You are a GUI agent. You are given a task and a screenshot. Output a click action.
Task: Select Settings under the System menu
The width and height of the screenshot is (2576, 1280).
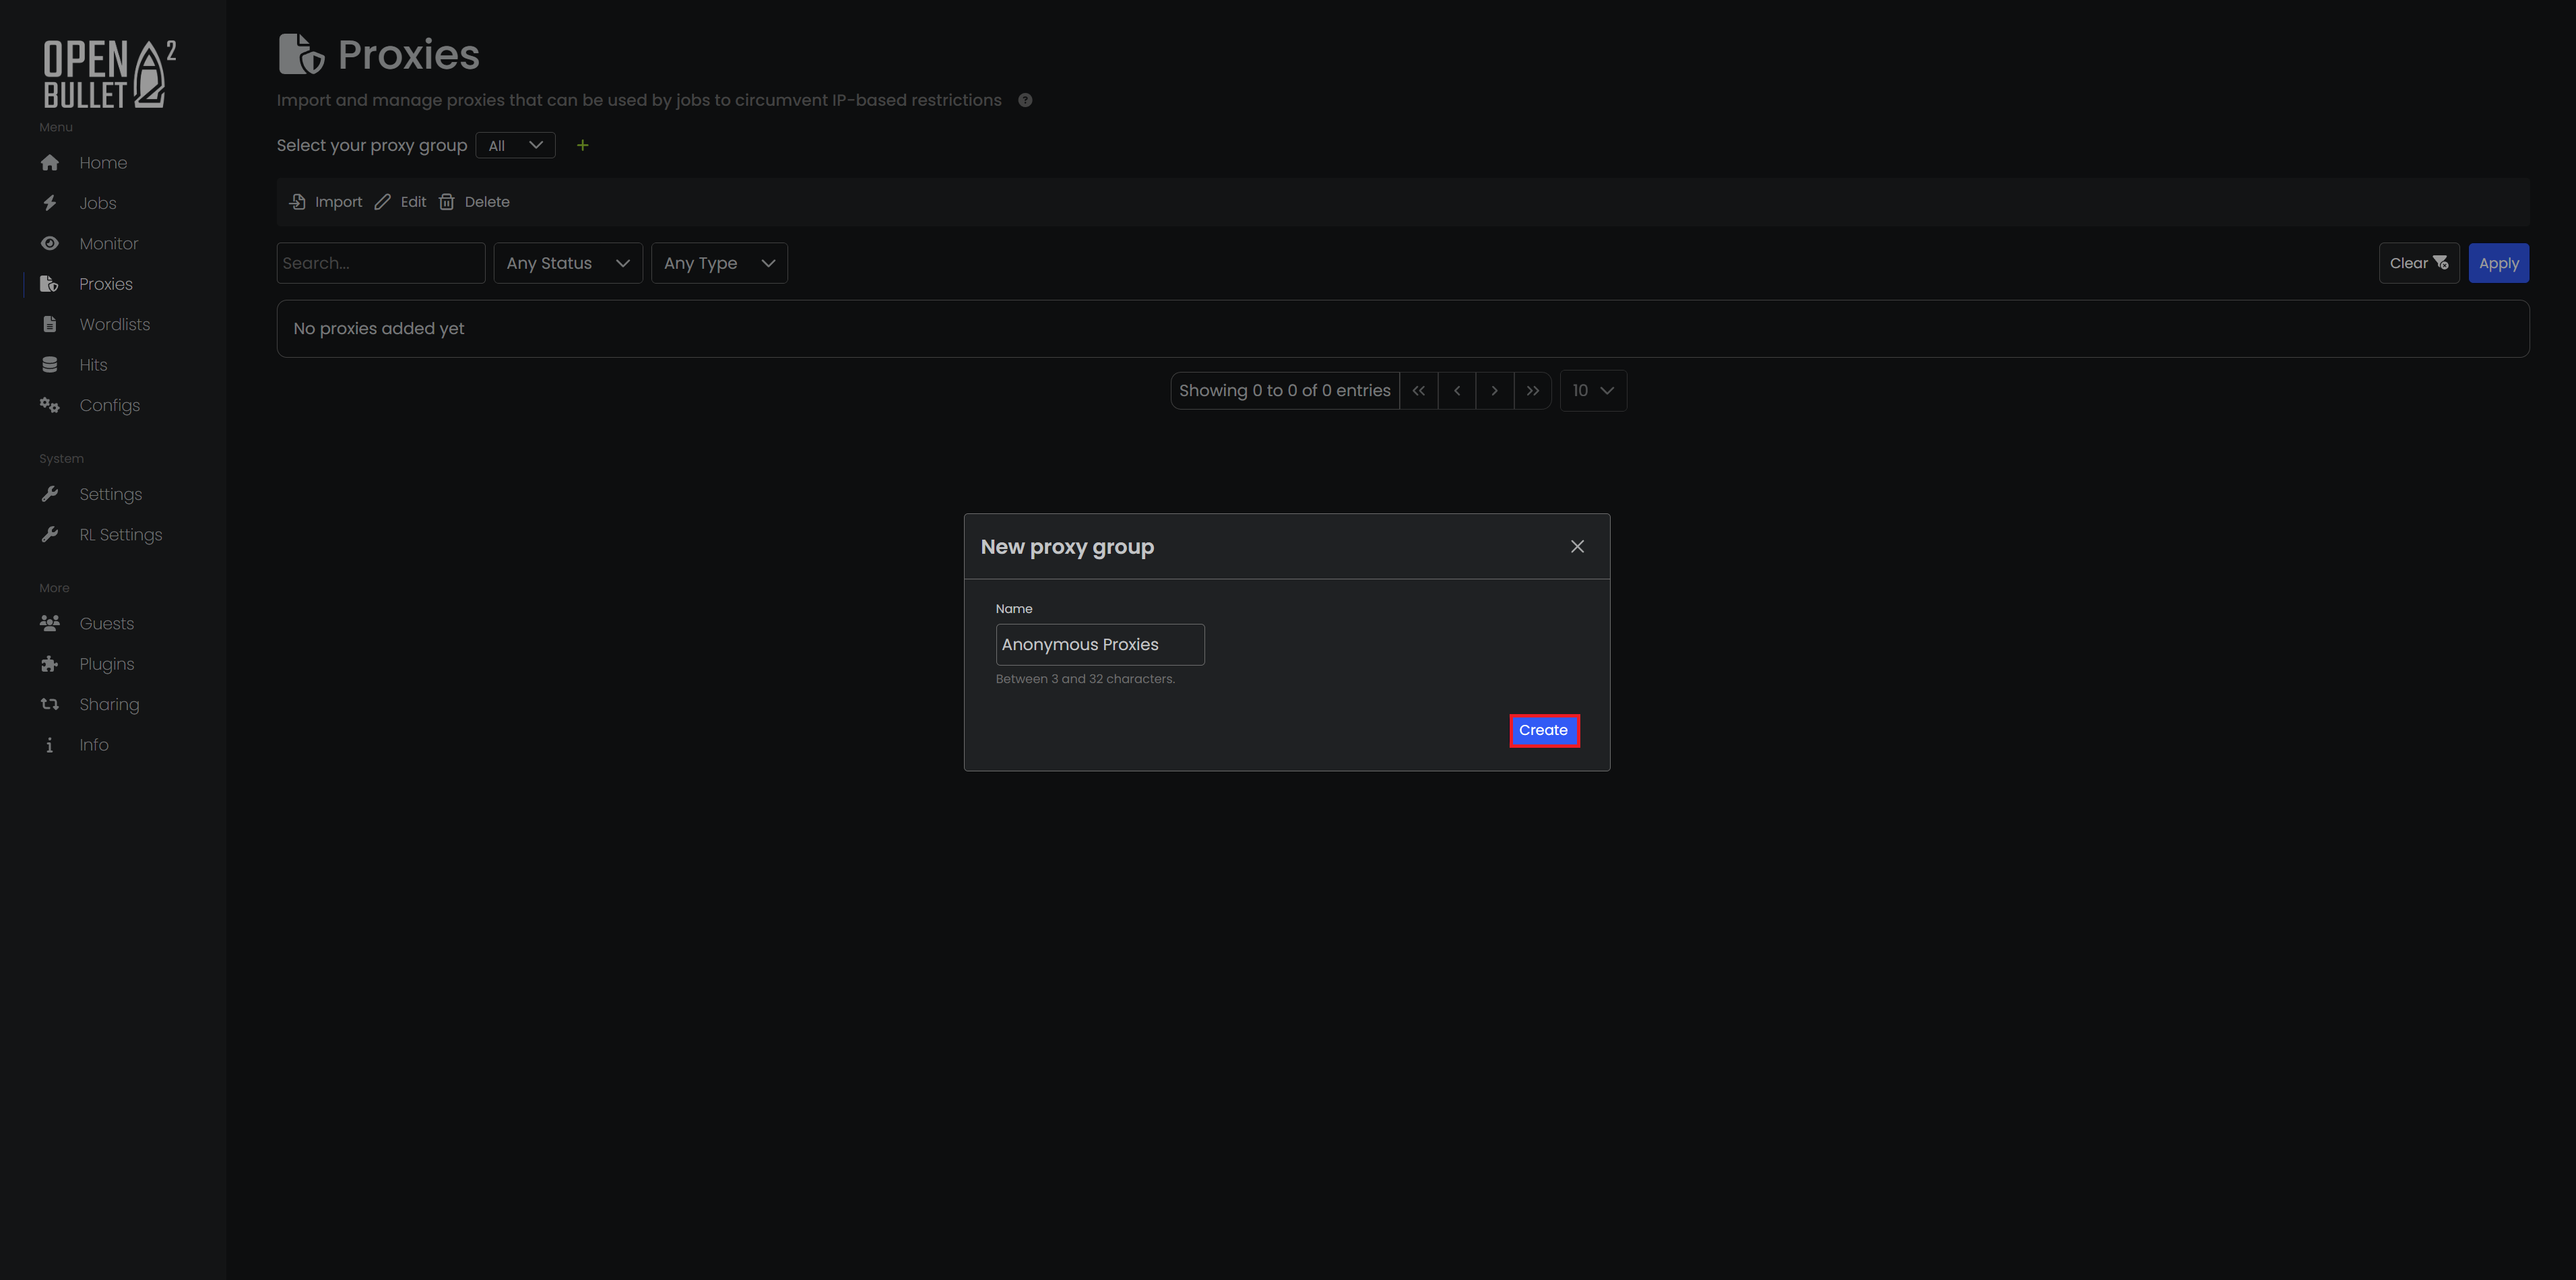(50, 494)
